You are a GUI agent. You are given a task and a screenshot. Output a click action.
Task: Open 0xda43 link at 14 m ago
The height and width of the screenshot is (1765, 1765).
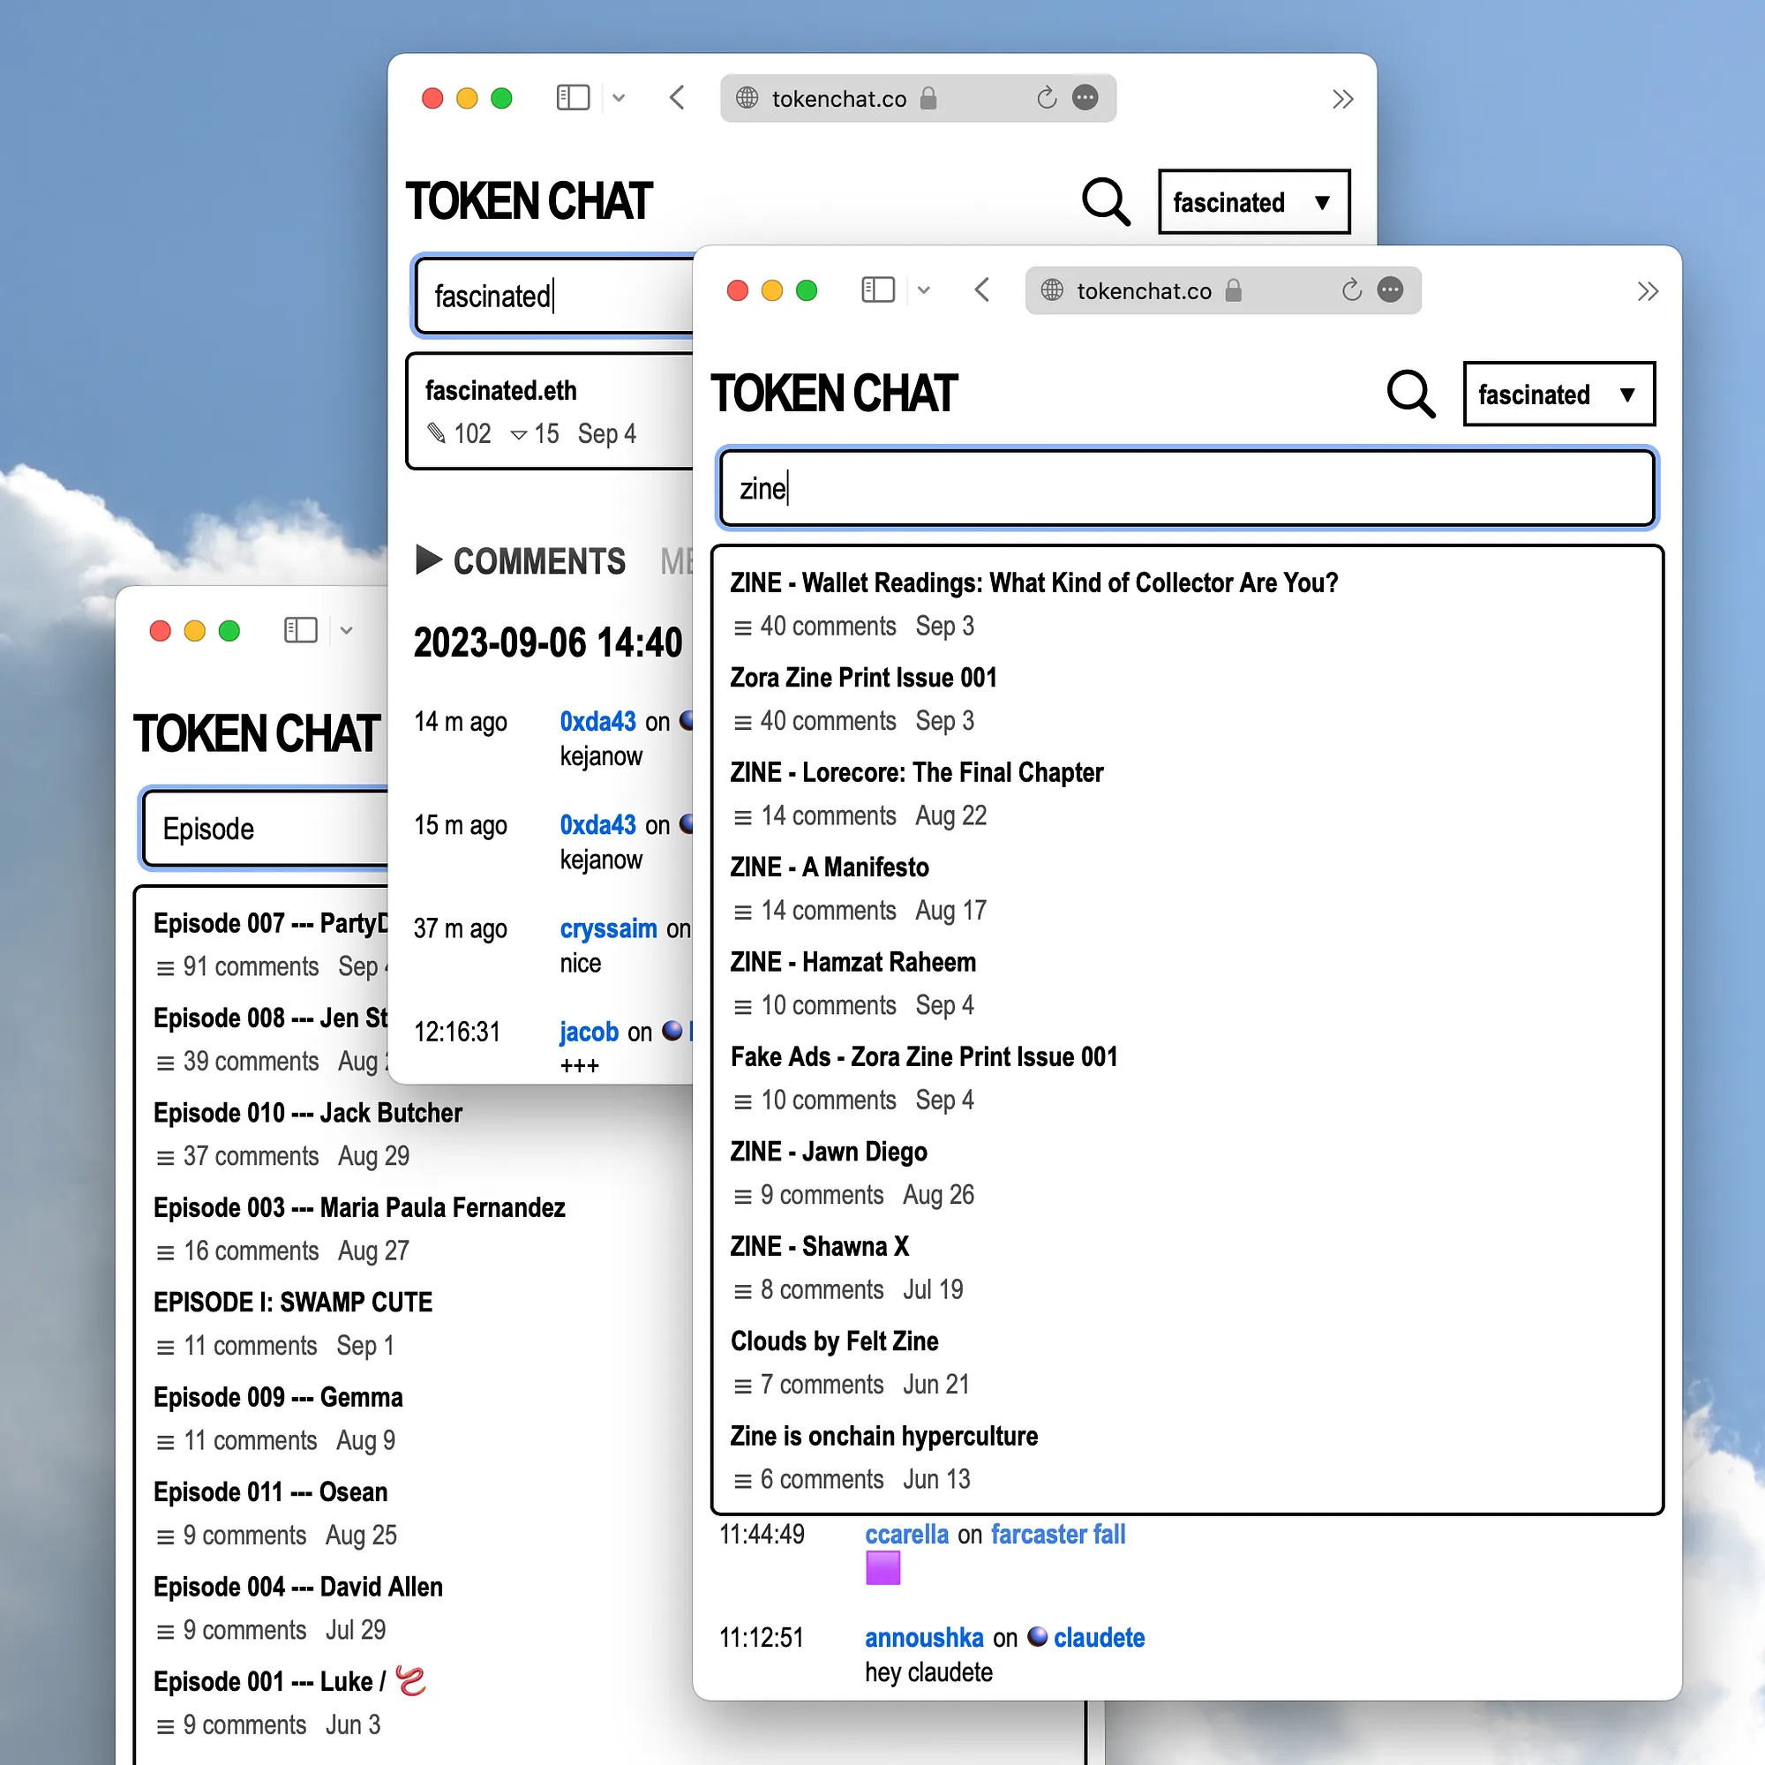tap(597, 721)
